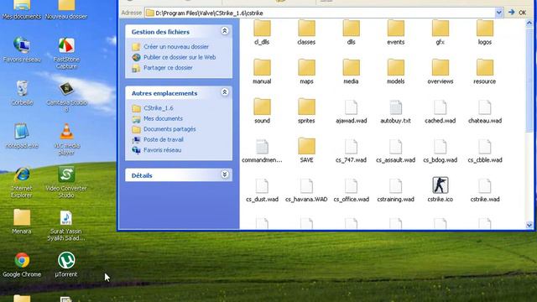Viewport: 537px width, 302px height.
Task: Select Internet Explorer desktop icon
Action: click(x=22, y=183)
